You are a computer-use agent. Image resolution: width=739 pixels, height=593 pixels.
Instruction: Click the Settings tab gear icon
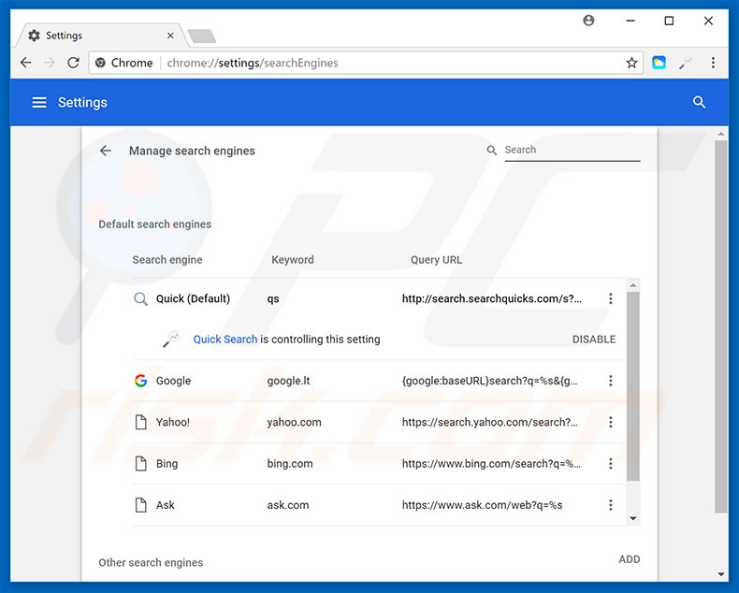34,36
